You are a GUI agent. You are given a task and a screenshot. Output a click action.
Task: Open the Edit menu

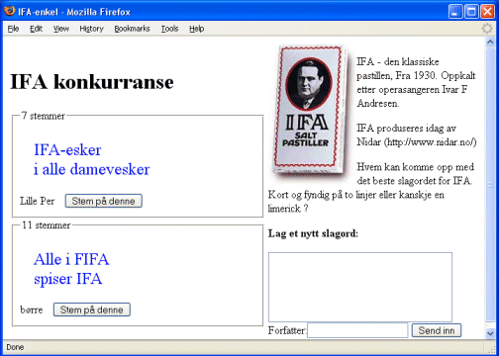point(36,29)
